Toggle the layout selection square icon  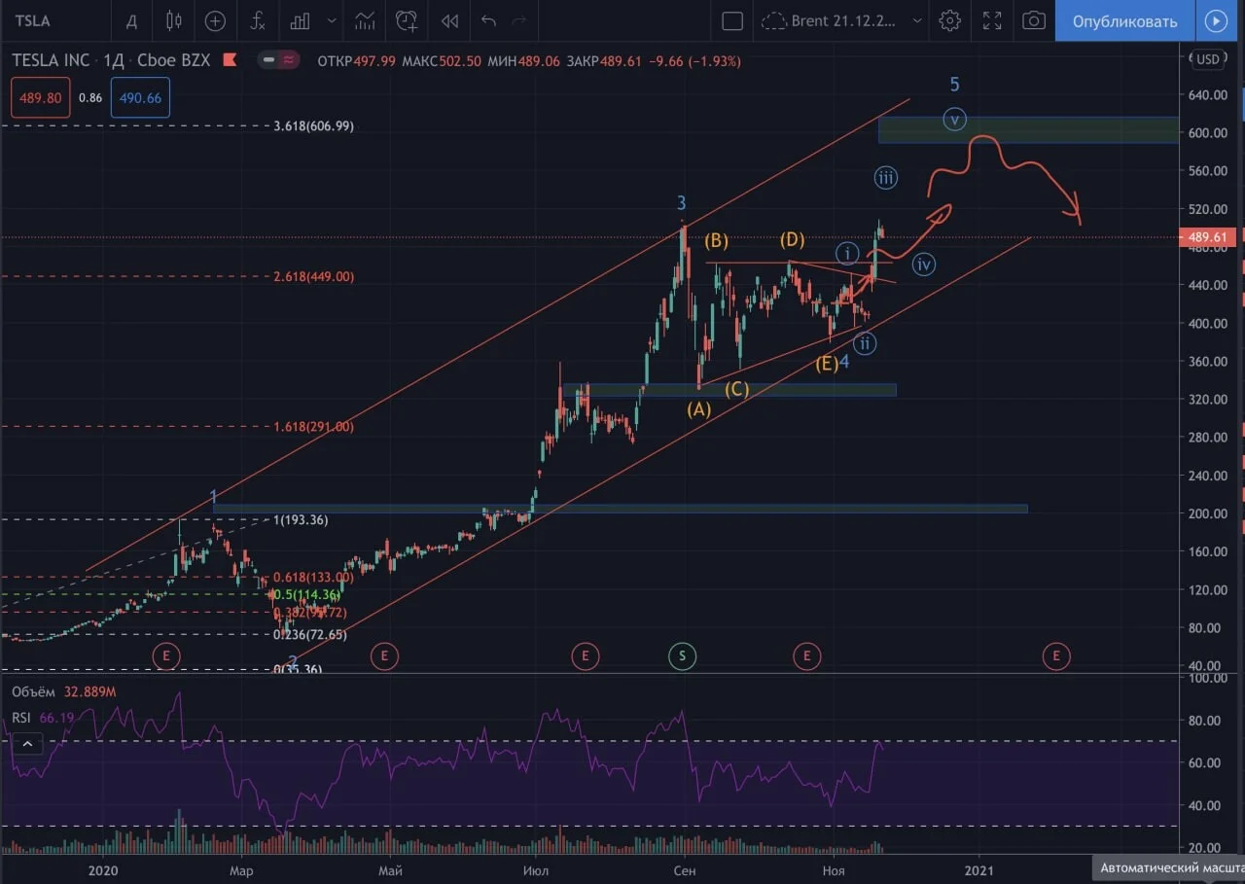(x=732, y=20)
